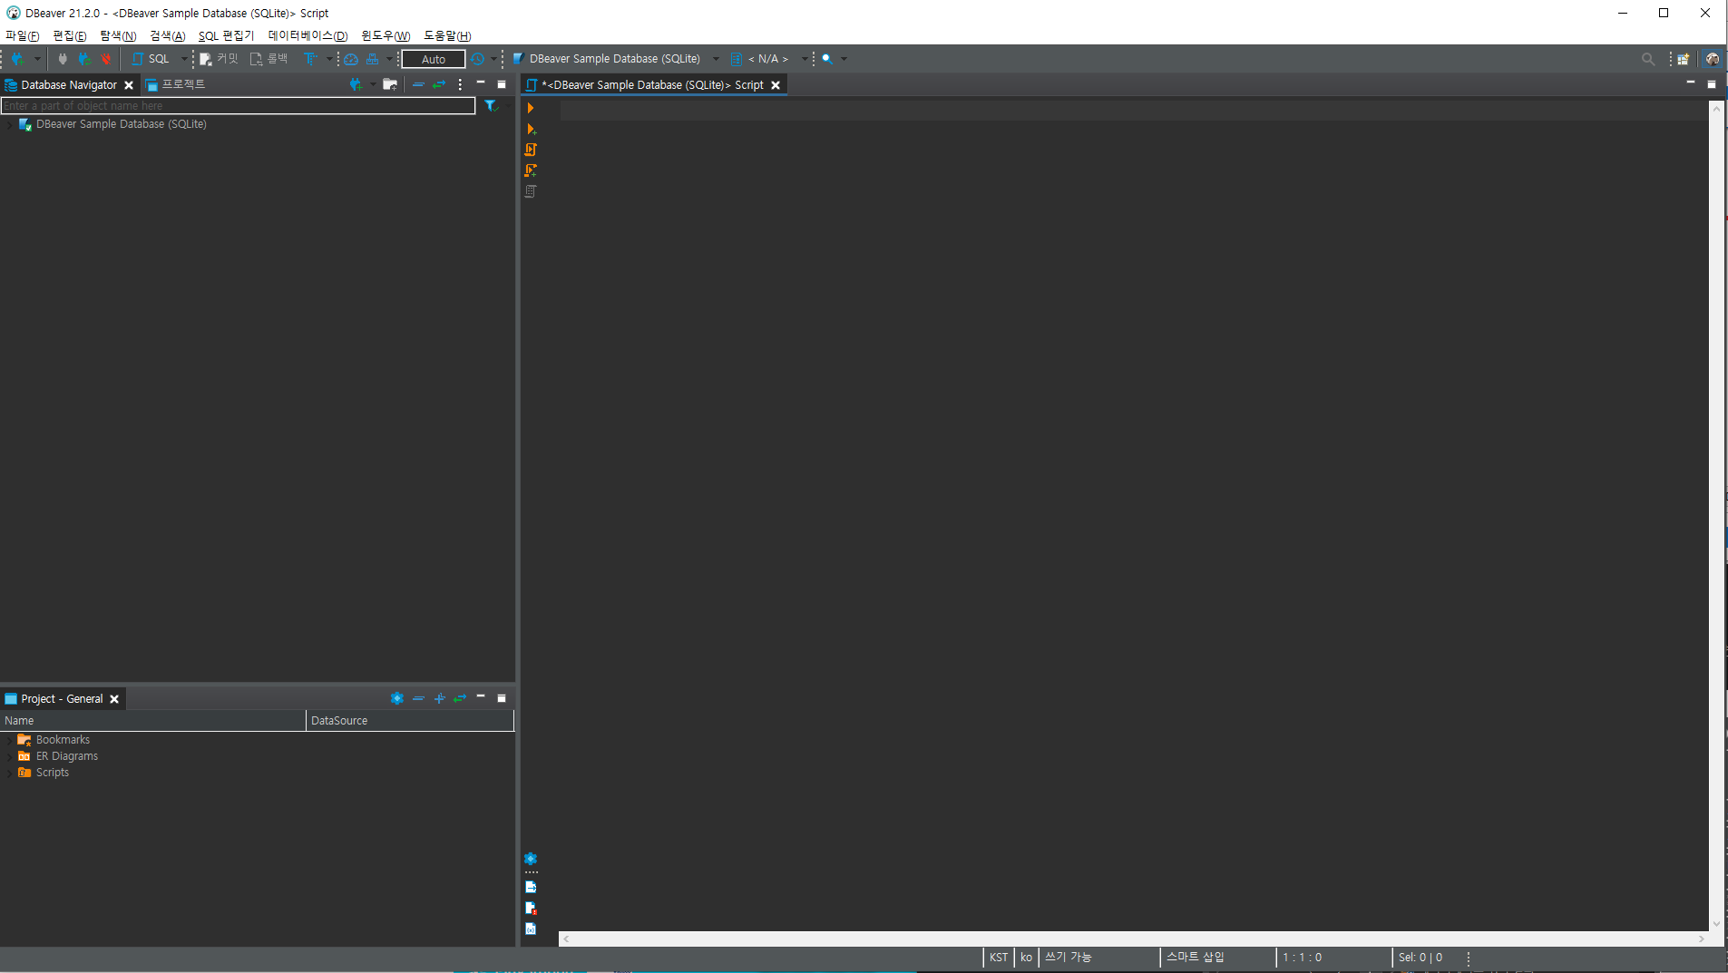Image resolution: width=1728 pixels, height=973 pixels.
Task: Click the New Database Connection plug icon
Action: 17,59
